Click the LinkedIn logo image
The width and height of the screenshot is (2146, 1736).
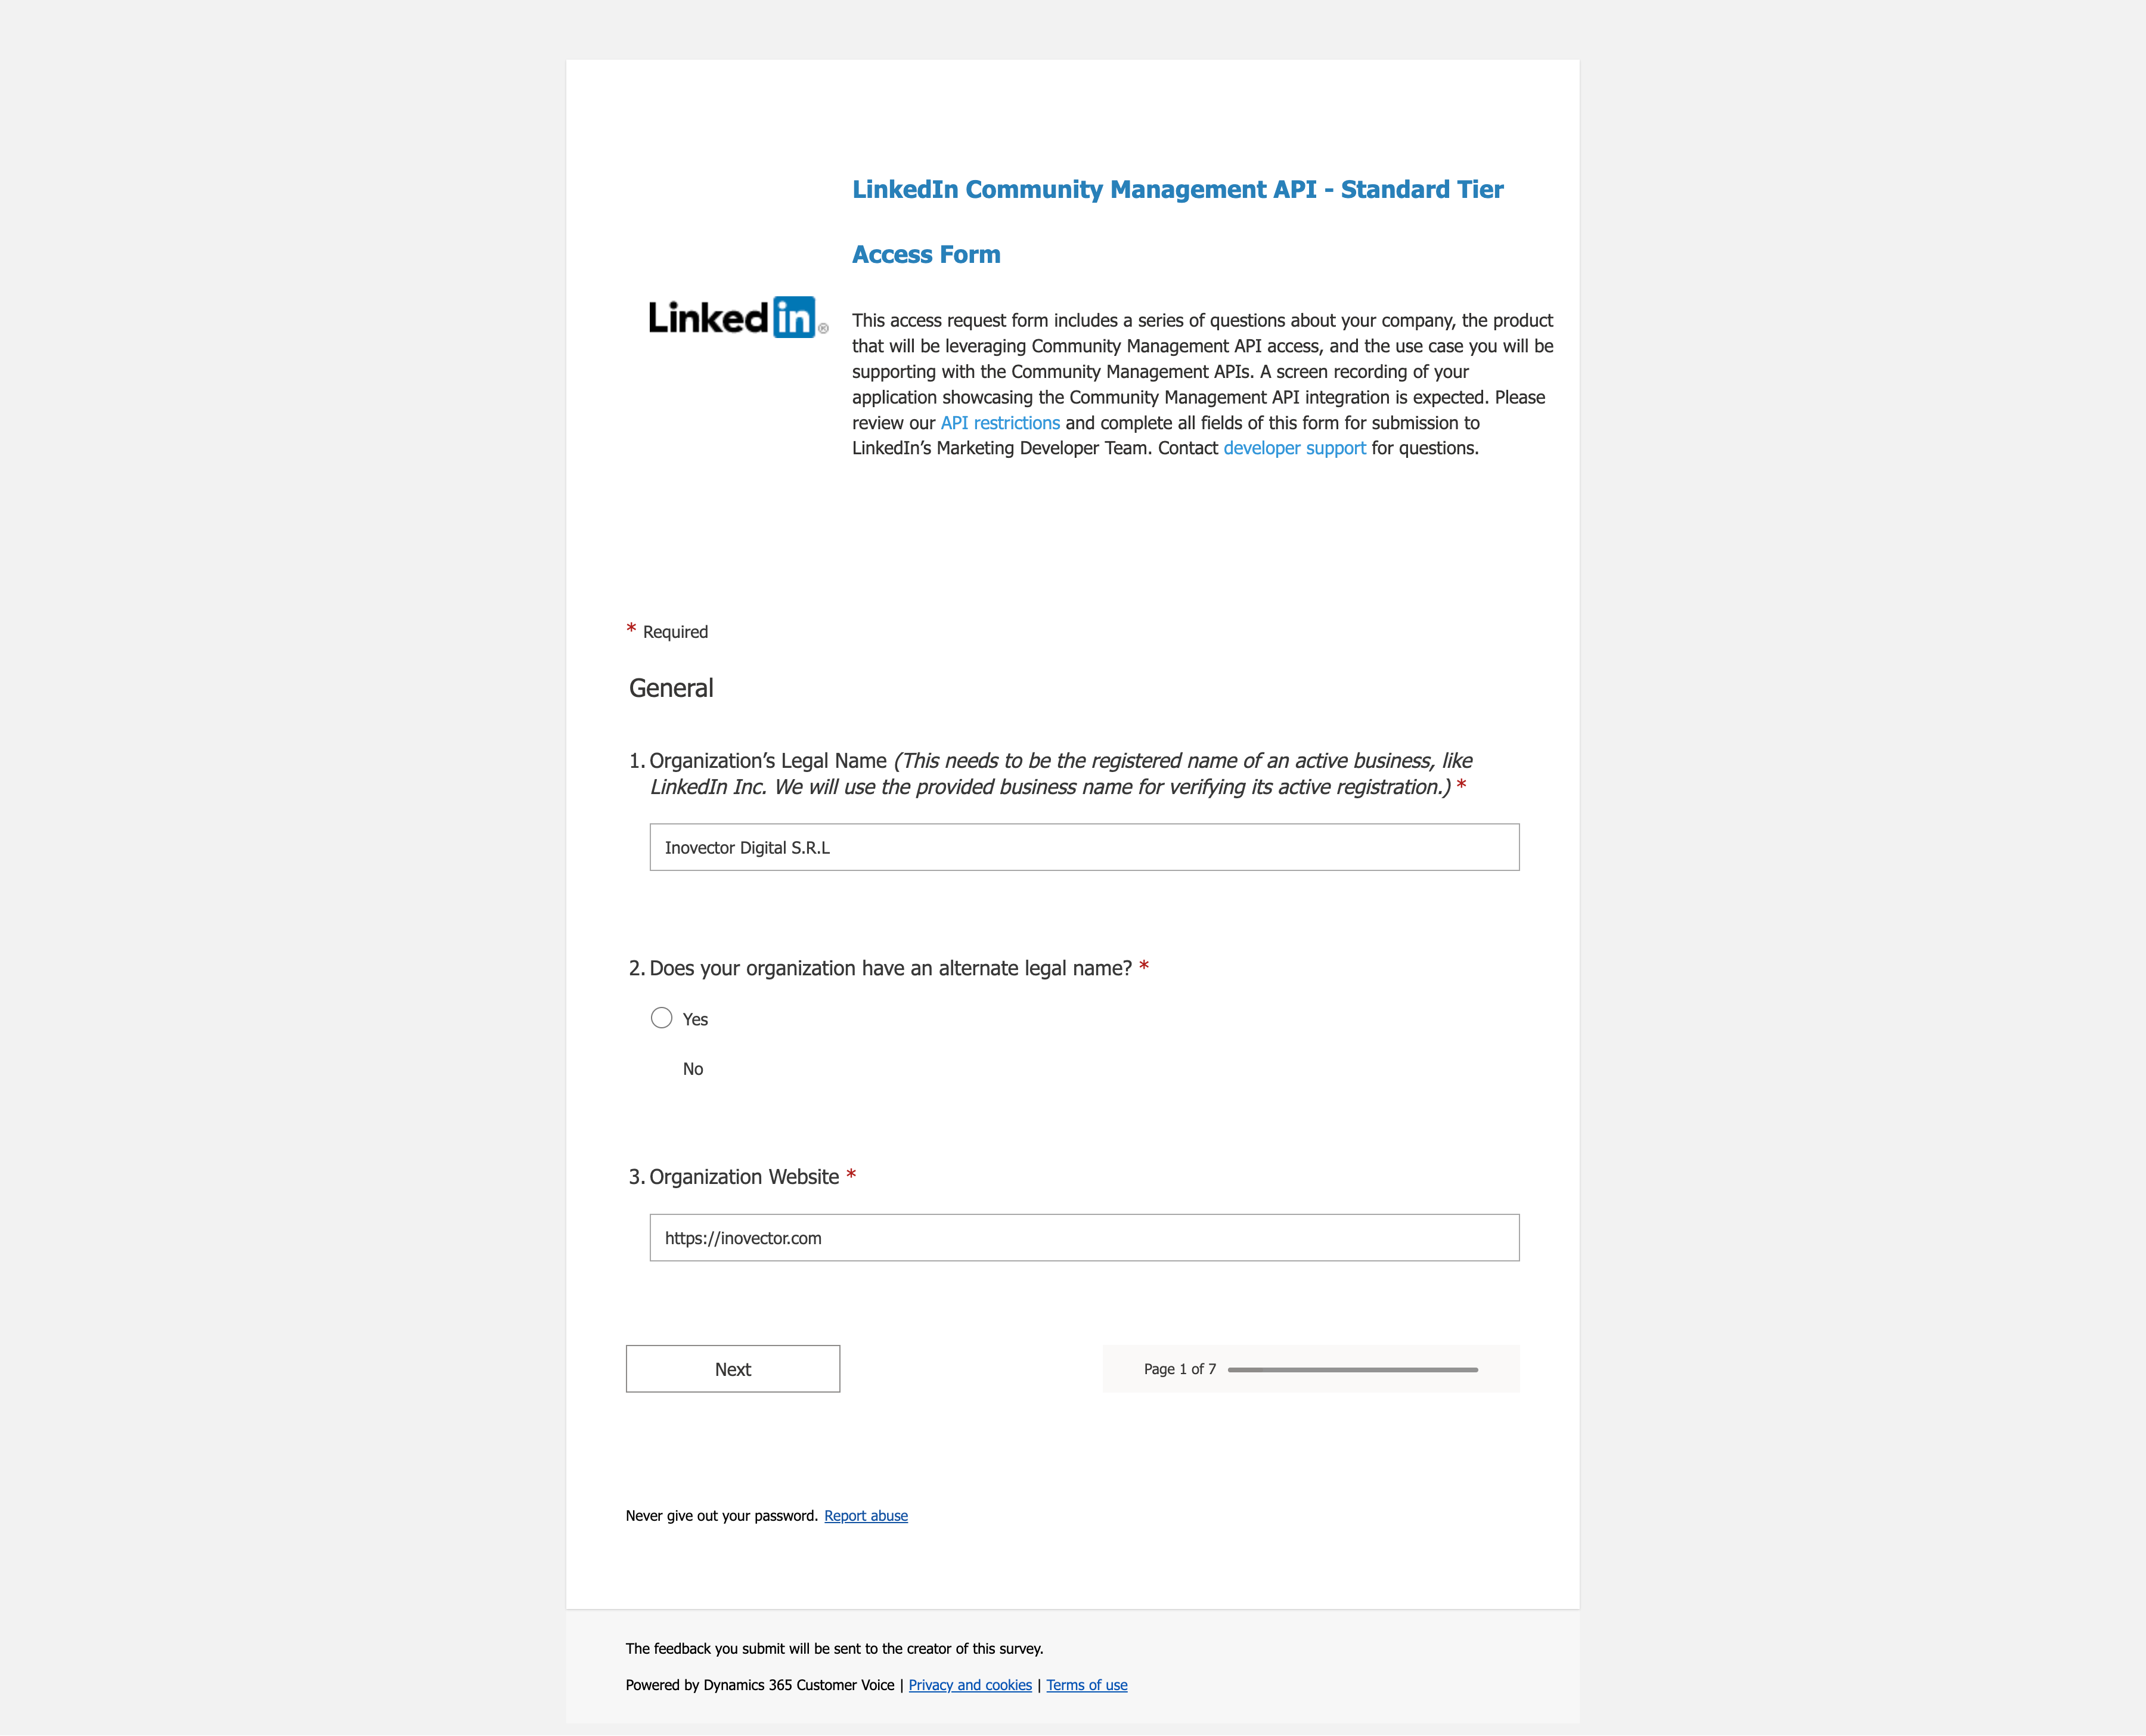click(735, 317)
